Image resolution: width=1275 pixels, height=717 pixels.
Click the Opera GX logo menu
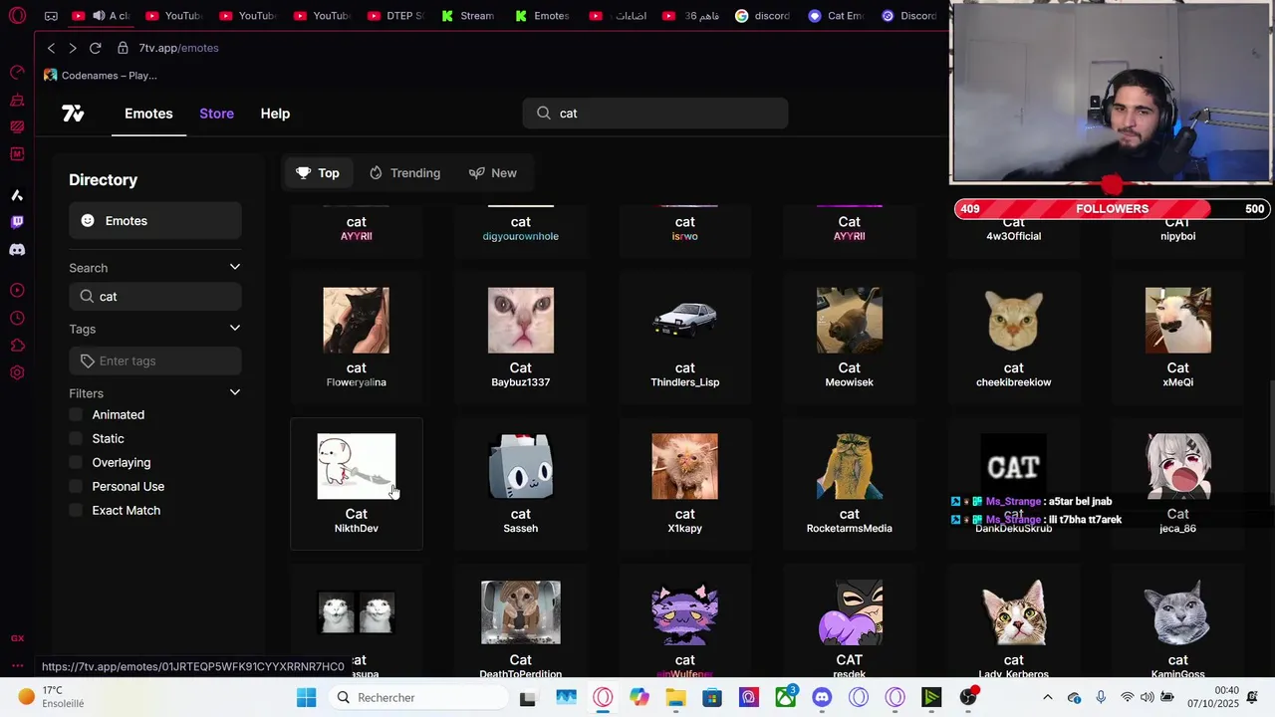point(17,16)
